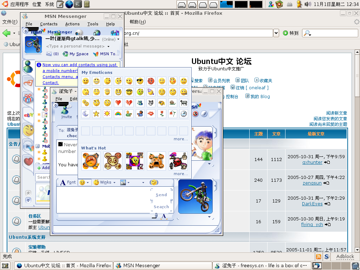
Task: Open the Font settings button
Action: pyautogui.click(x=68, y=182)
